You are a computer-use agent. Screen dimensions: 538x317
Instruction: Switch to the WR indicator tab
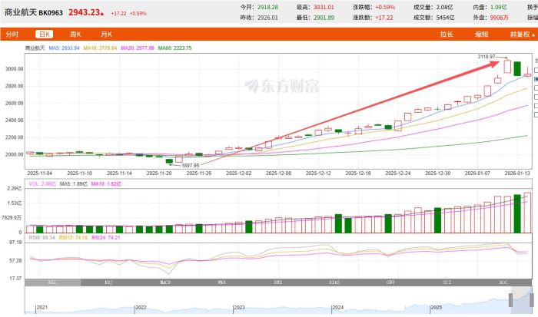(221, 282)
